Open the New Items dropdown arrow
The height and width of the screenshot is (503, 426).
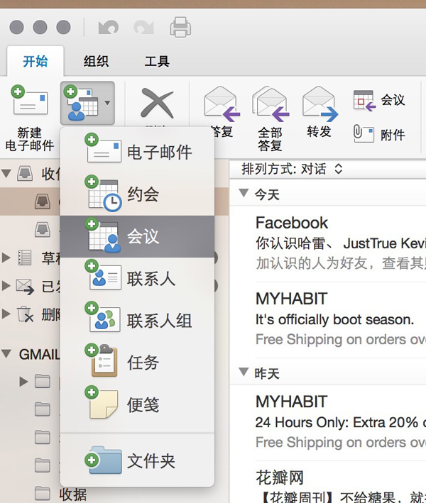107,103
